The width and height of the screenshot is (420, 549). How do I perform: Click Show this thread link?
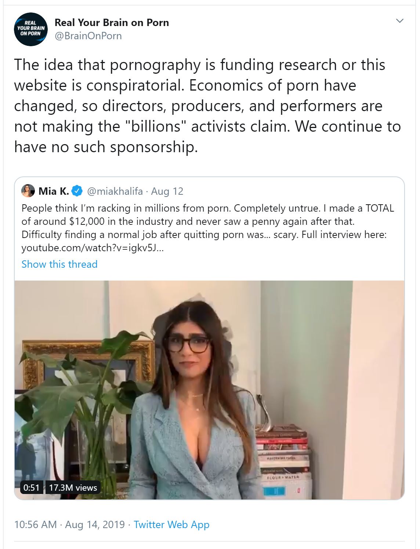59,264
